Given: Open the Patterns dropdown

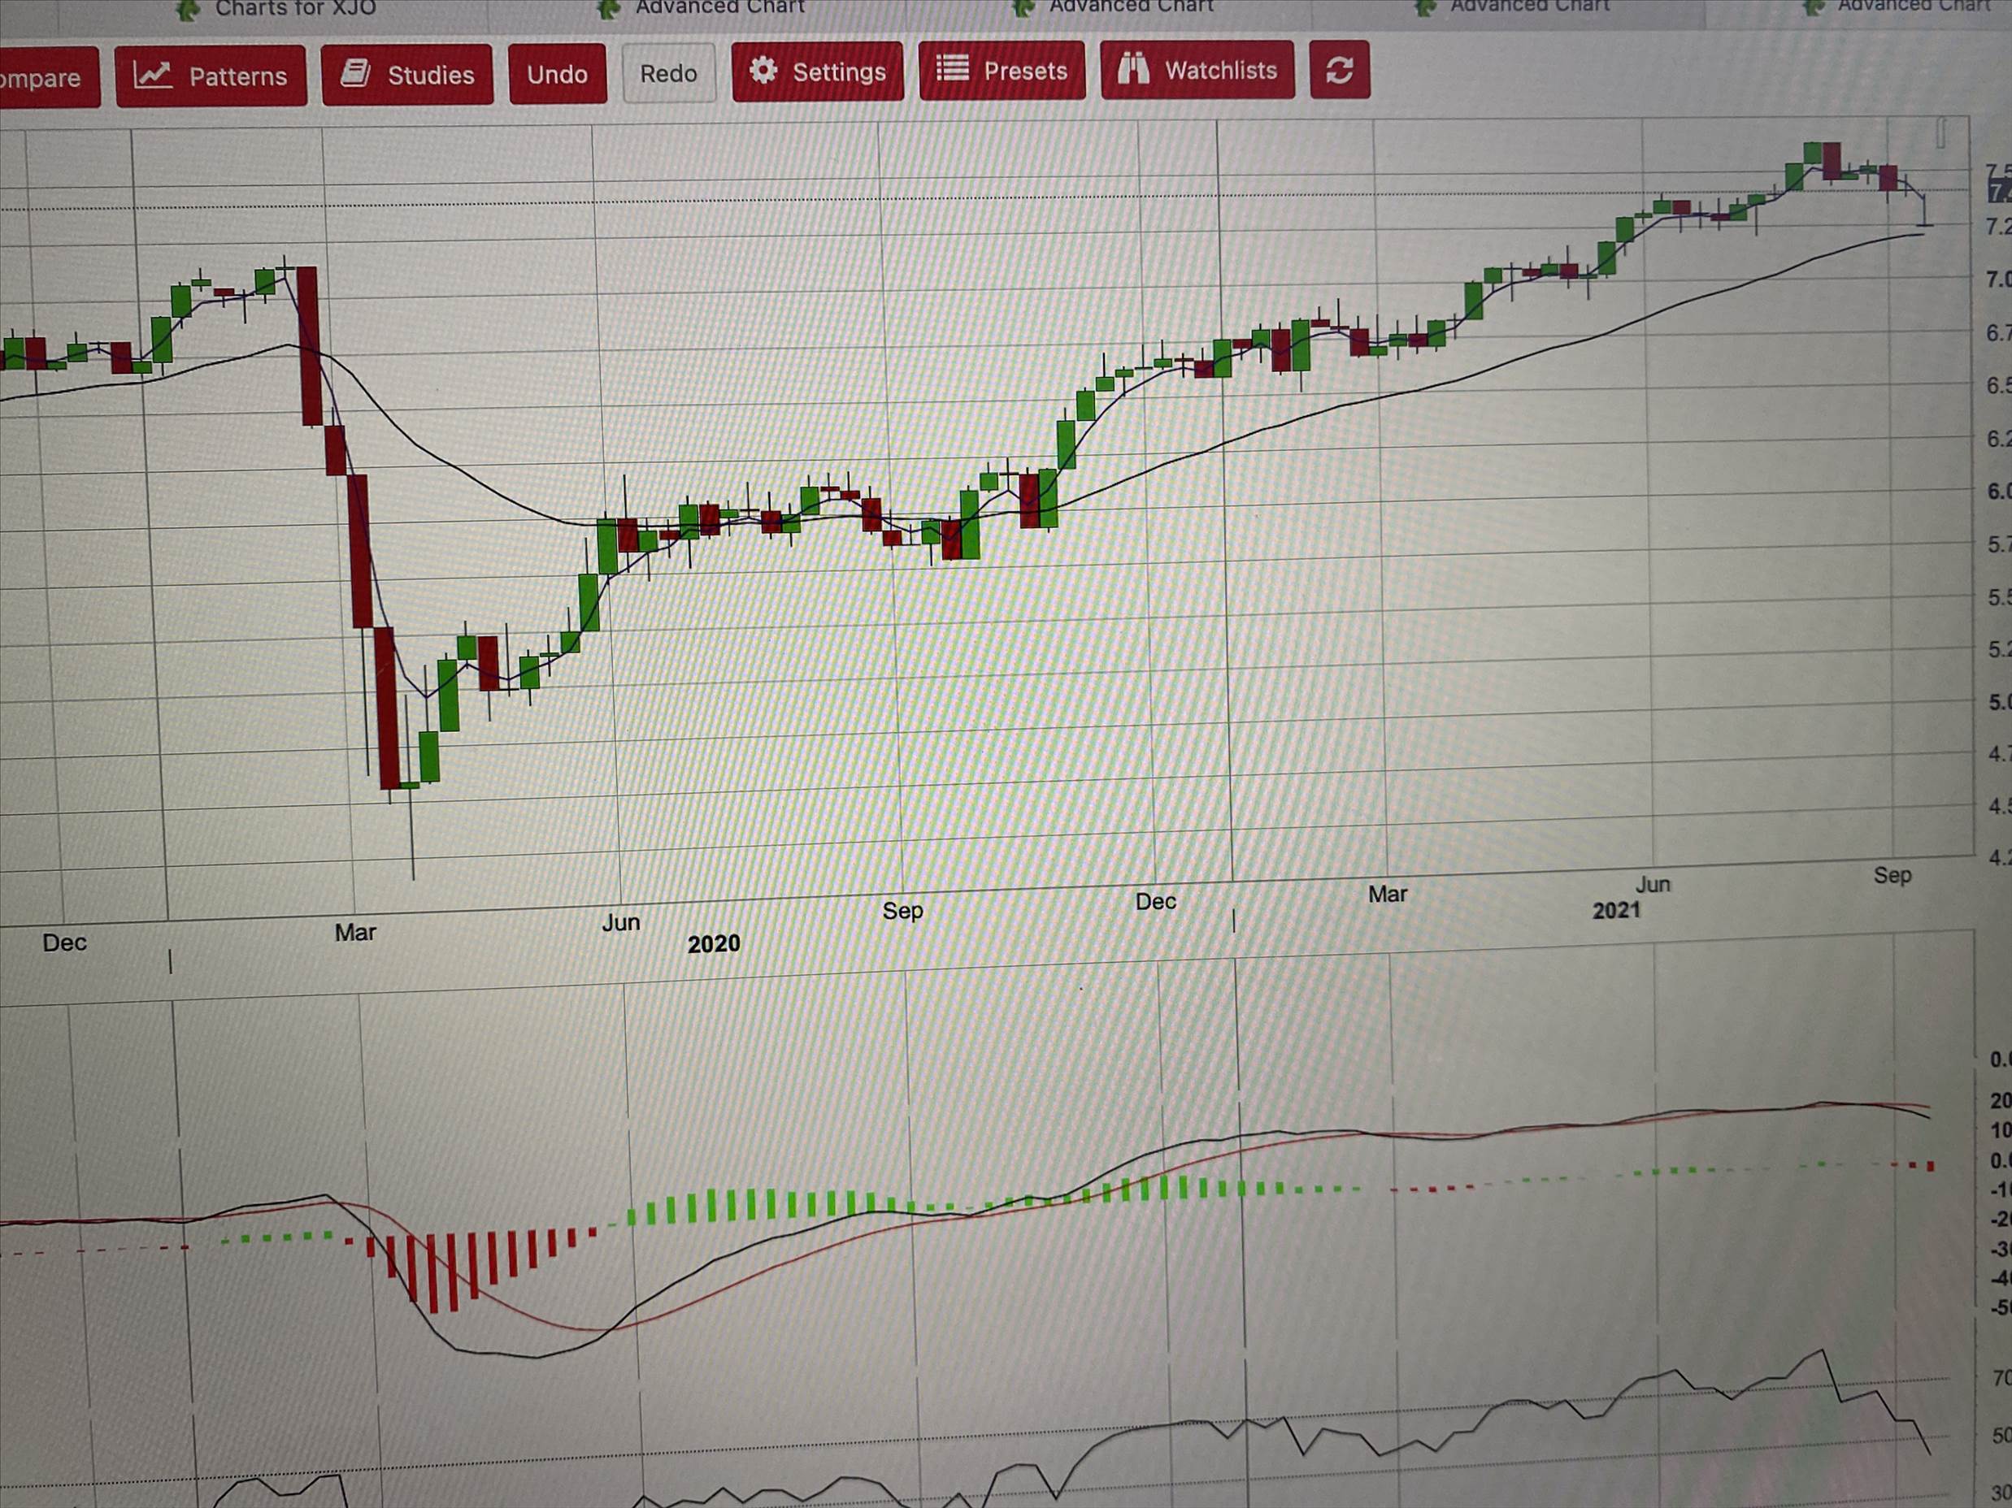Looking at the screenshot, I should 211,76.
